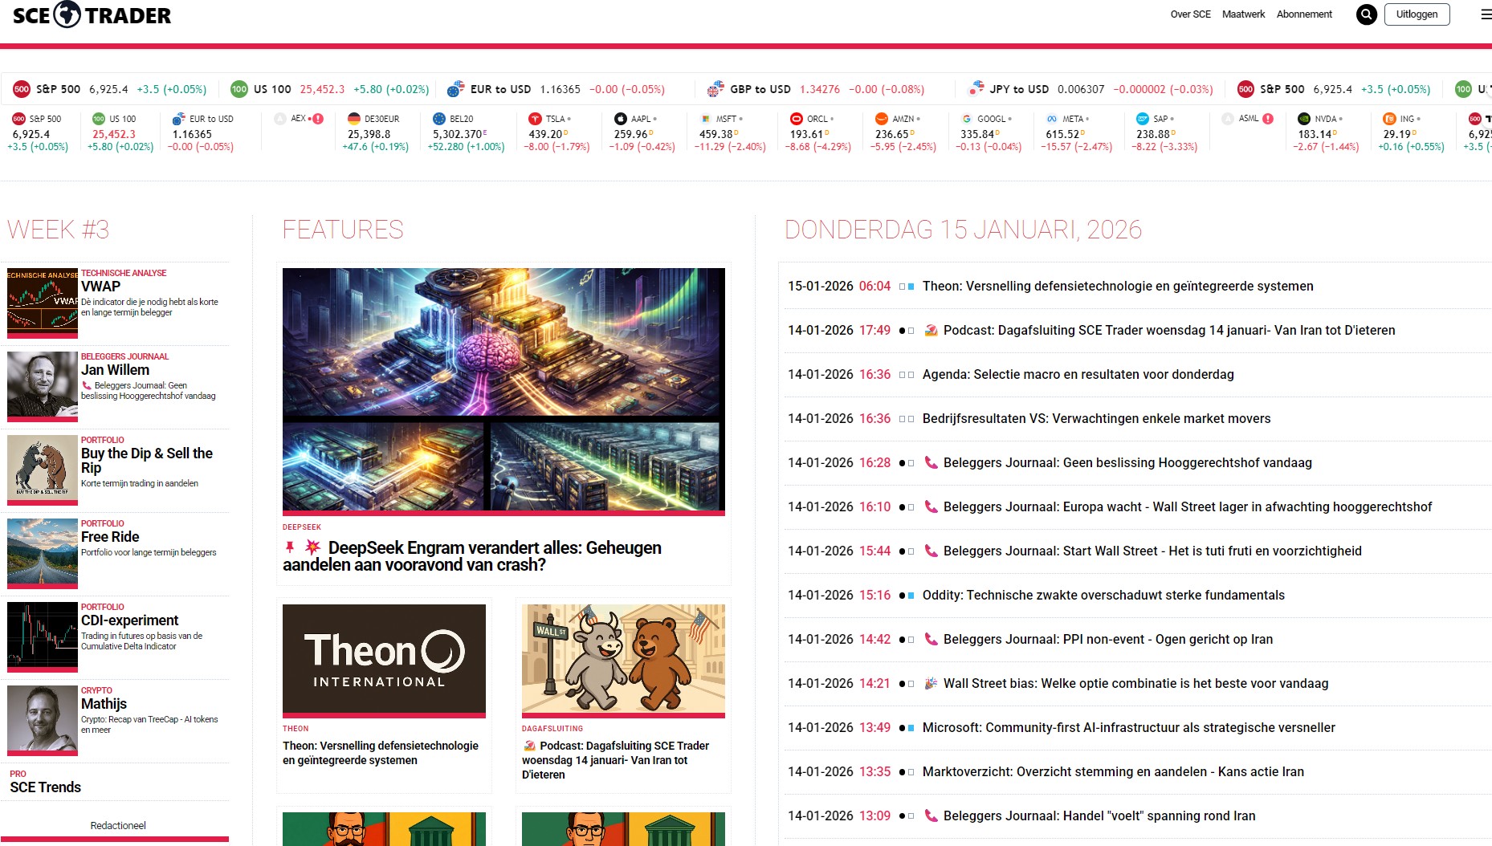Open Beleggers Journaal: Handel "voelt" spanning rond Iran
This screenshot has width=1492, height=846.
(x=1099, y=815)
